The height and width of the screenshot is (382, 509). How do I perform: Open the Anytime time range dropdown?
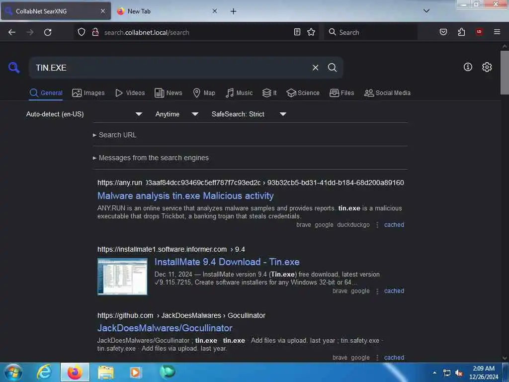click(176, 114)
